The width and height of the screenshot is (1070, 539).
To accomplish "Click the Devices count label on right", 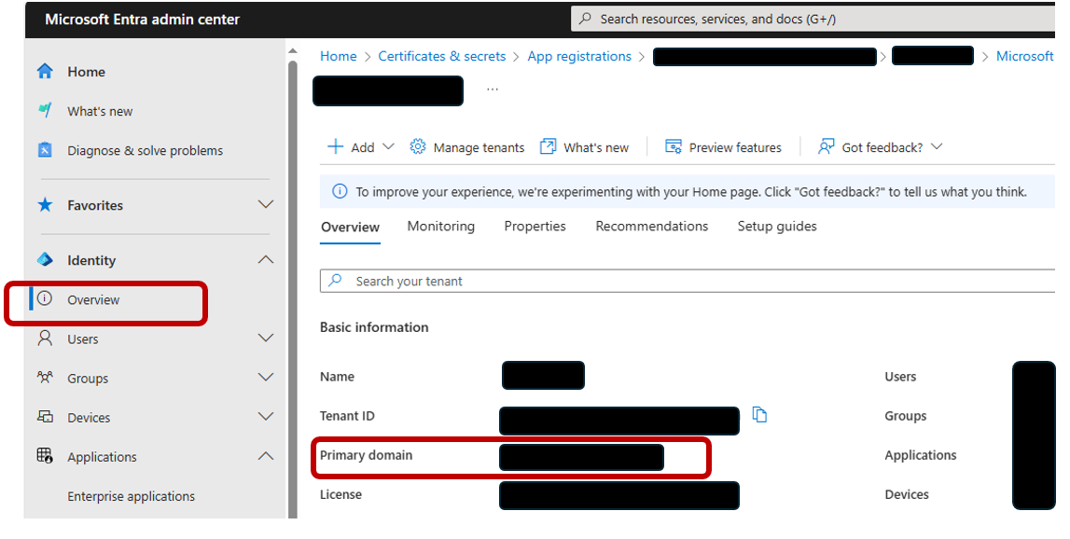I will click(906, 494).
